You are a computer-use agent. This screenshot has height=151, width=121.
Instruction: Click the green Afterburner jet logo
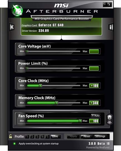pyautogui.click(x=17, y=10)
